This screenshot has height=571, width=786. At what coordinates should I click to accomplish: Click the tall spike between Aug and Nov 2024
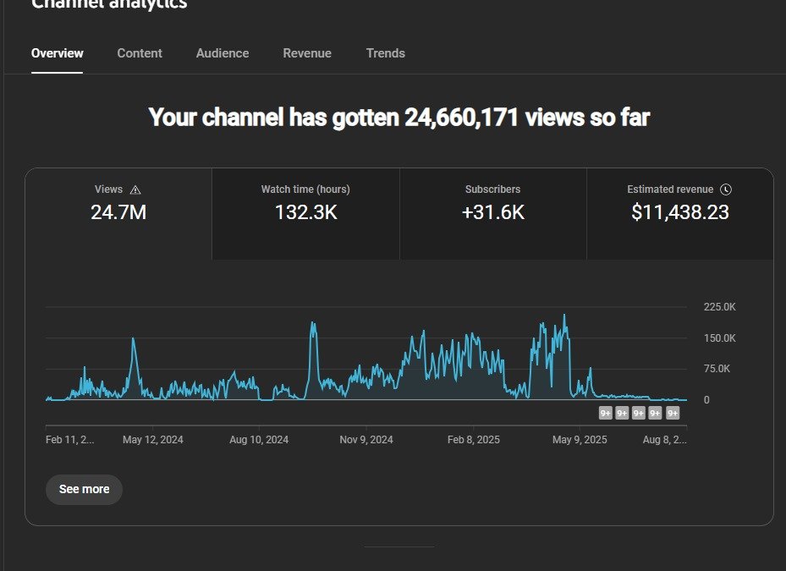tap(313, 324)
